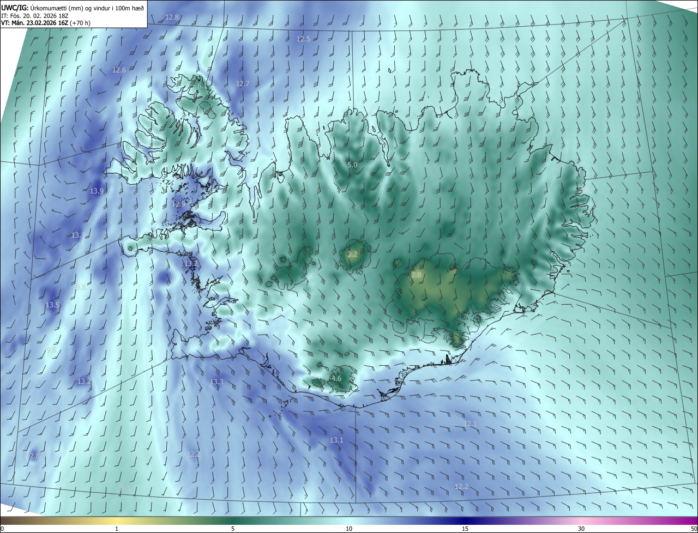Click the '5' tick on the colour scale
The height and width of the screenshot is (533, 698).
(233, 529)
